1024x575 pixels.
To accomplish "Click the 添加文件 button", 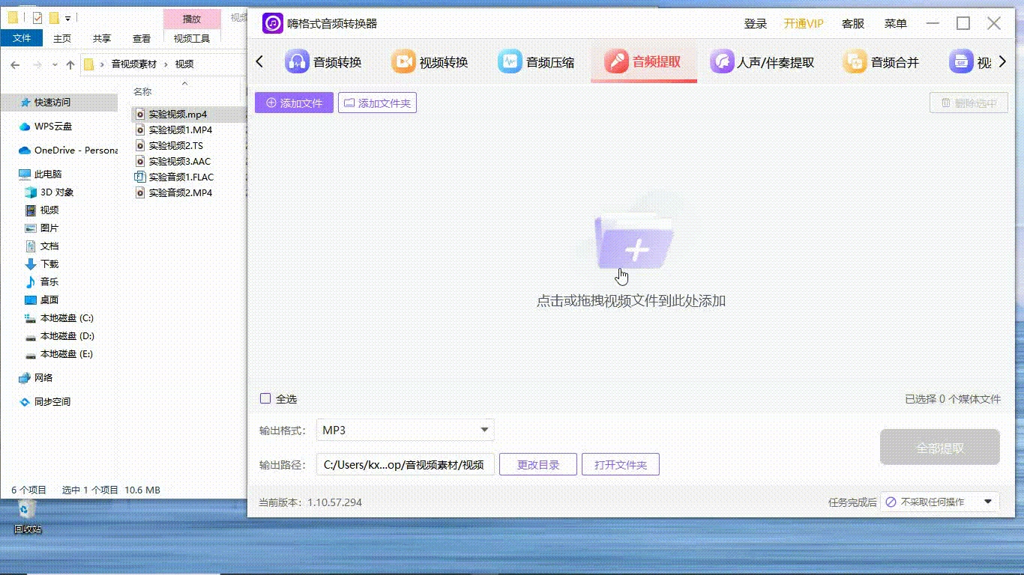I will [294, 103].
